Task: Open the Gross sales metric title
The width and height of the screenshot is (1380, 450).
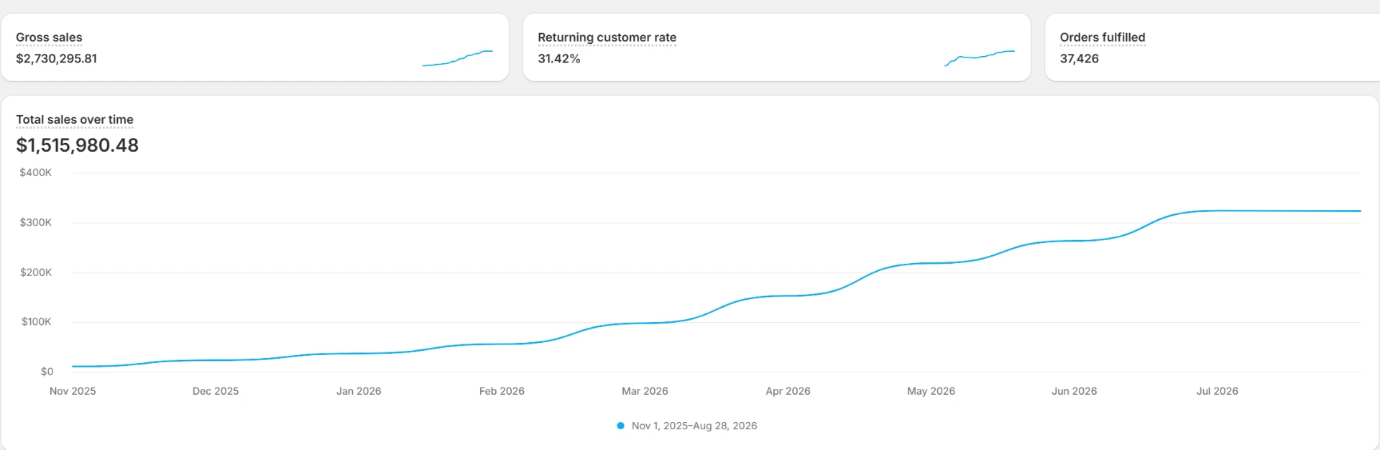Action: coord(49,37)
